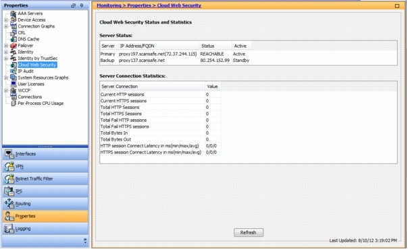Click the User Licenses icon
This screenshot has height=249, width=408.
[14, 84]
